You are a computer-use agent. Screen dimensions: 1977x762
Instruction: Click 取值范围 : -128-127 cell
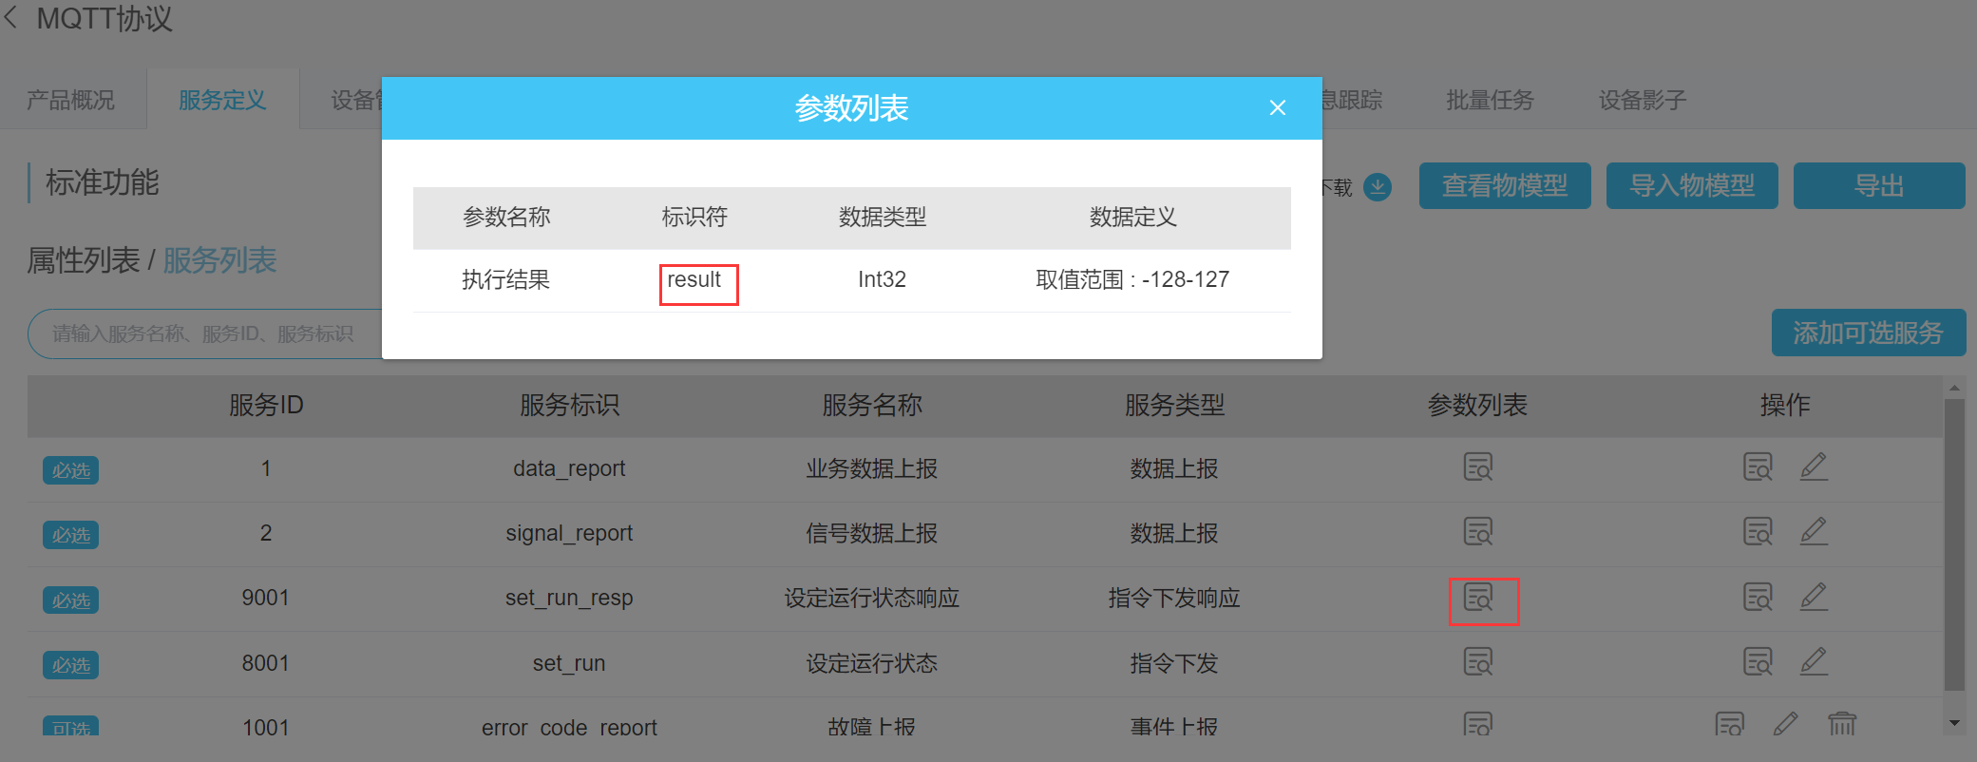1132,280
